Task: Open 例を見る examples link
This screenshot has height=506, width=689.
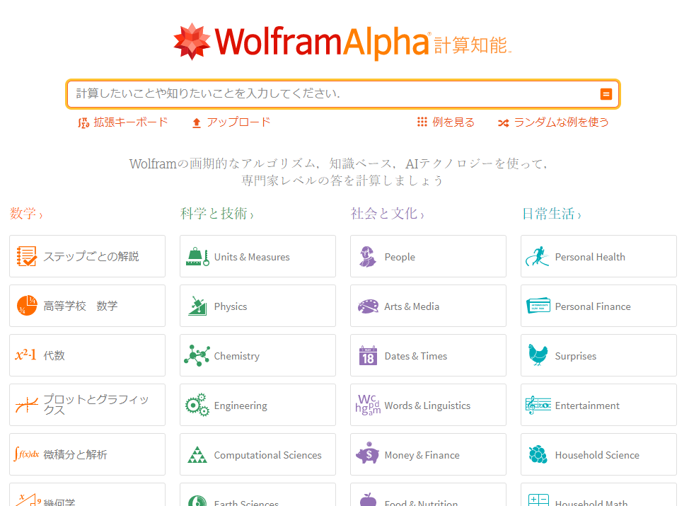Action: (x=446, y=122)
